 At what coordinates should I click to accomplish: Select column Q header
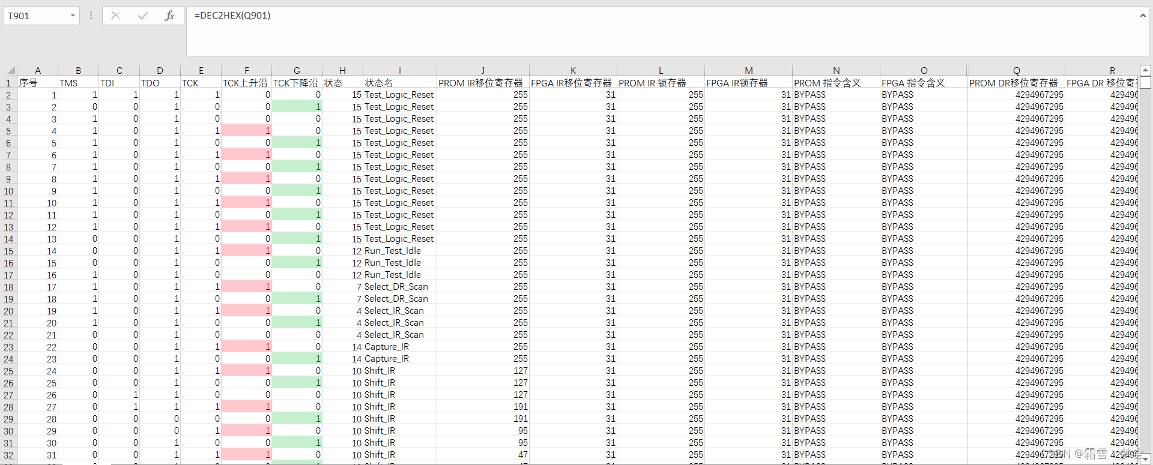click(x=1016, y=70)
